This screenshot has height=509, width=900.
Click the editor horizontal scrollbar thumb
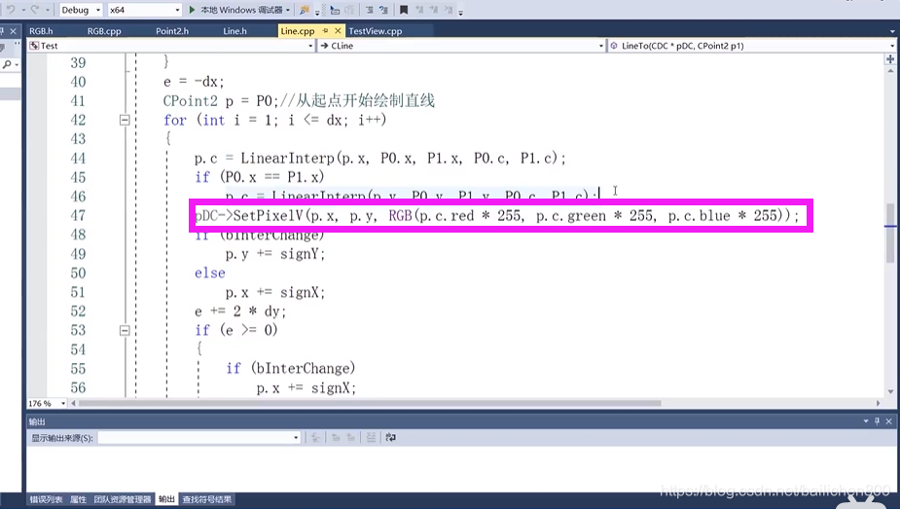371,404
